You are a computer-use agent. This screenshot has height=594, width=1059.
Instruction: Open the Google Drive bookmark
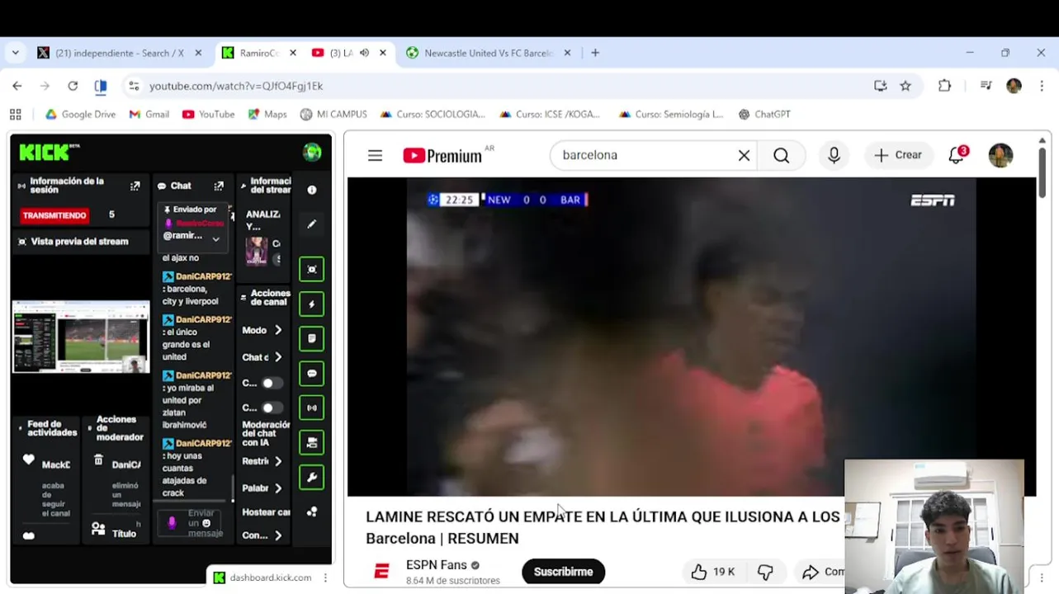coord(80,115)
